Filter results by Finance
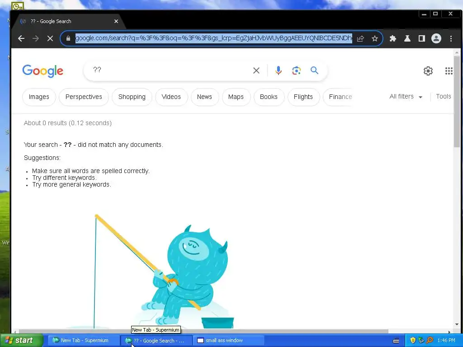Screen dimensions: 463x347 coord(339,97)
